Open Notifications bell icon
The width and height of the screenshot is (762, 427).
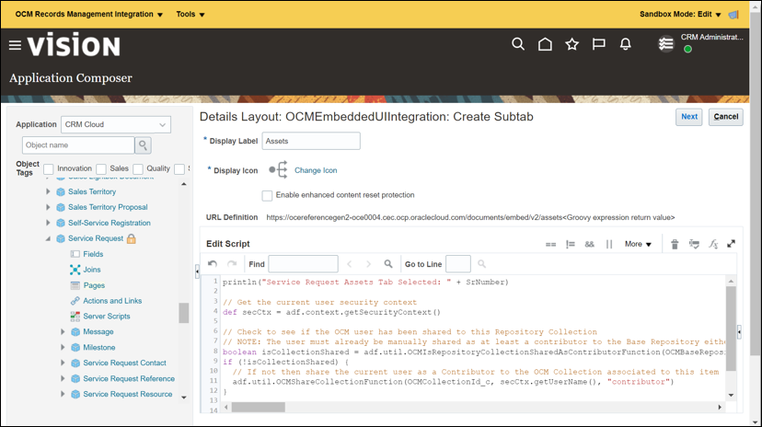[626, 44]
